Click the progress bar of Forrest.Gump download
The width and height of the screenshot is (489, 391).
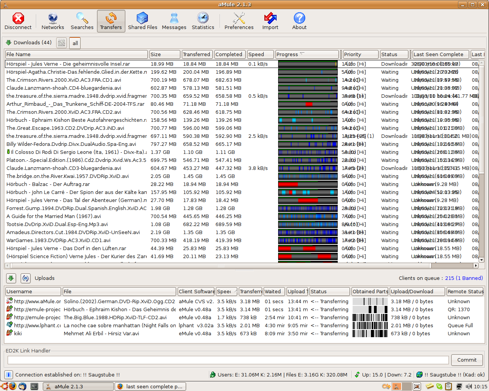click(308, 208)
